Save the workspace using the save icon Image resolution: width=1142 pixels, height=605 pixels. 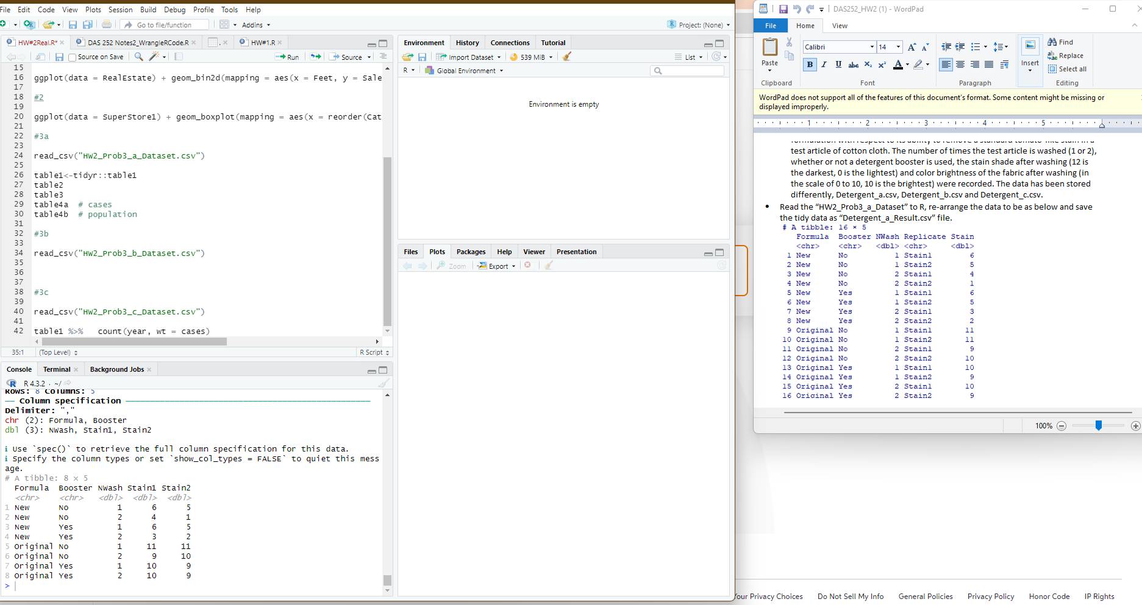pyautogui.click(x=423, y=57)
